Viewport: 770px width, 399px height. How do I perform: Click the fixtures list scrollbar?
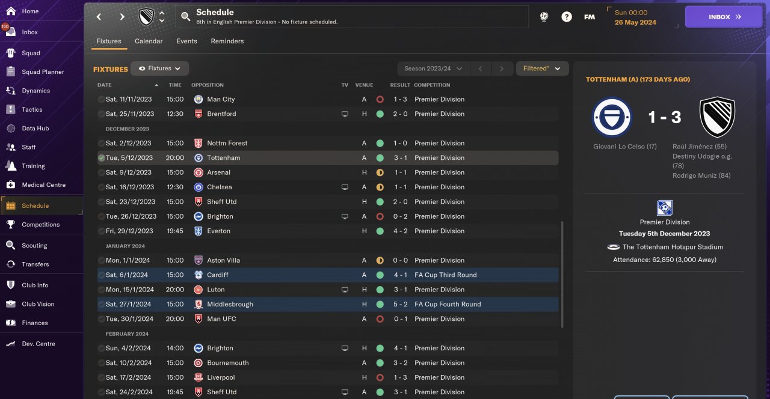562,274
